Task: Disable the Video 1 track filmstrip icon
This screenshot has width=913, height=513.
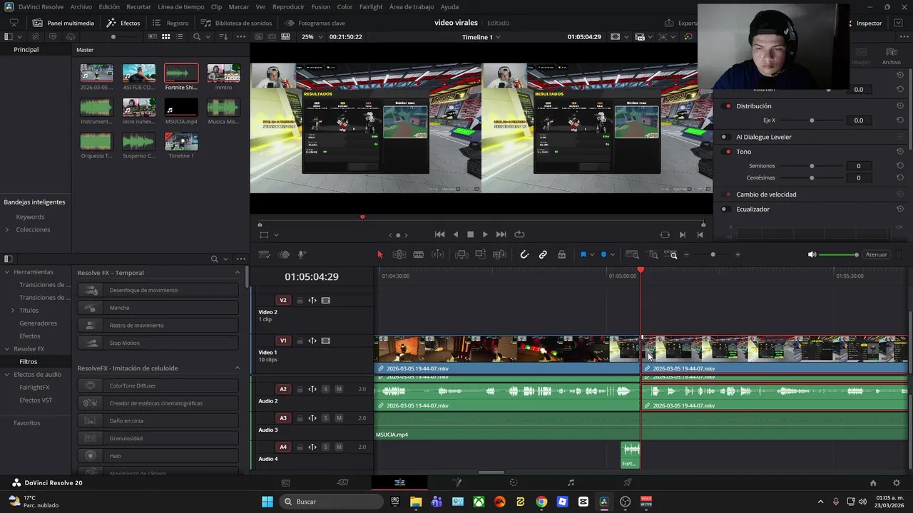Action: click(326, 341)
